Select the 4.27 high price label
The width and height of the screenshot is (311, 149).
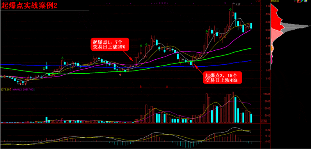(237, 4)
